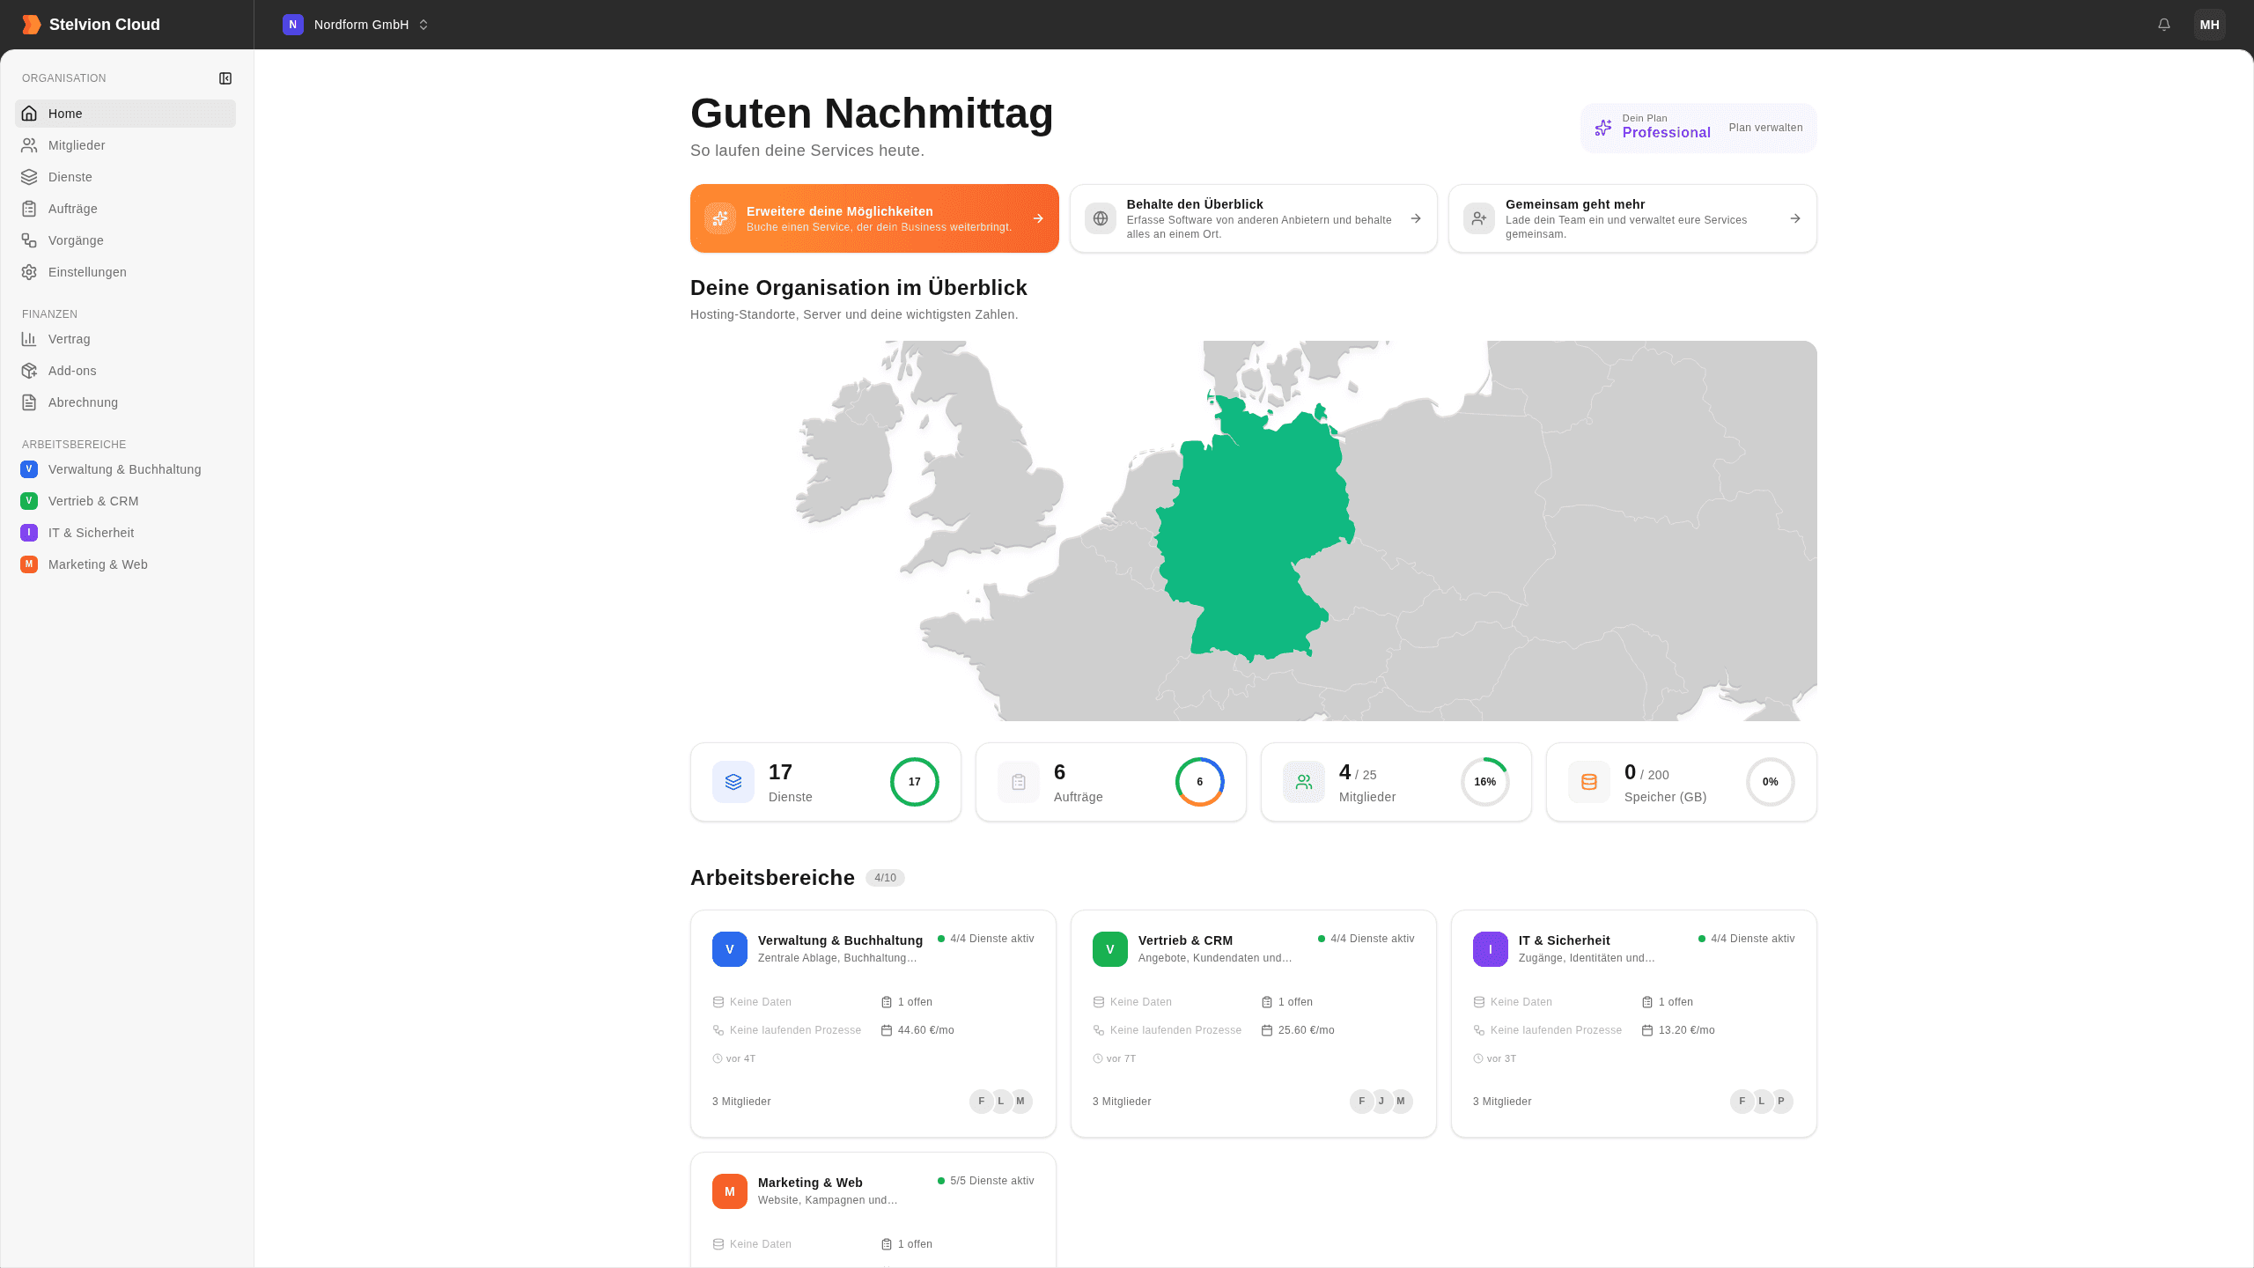
Task: Click the 13.20 €/mo value on IT card
Action: 1687,1030
